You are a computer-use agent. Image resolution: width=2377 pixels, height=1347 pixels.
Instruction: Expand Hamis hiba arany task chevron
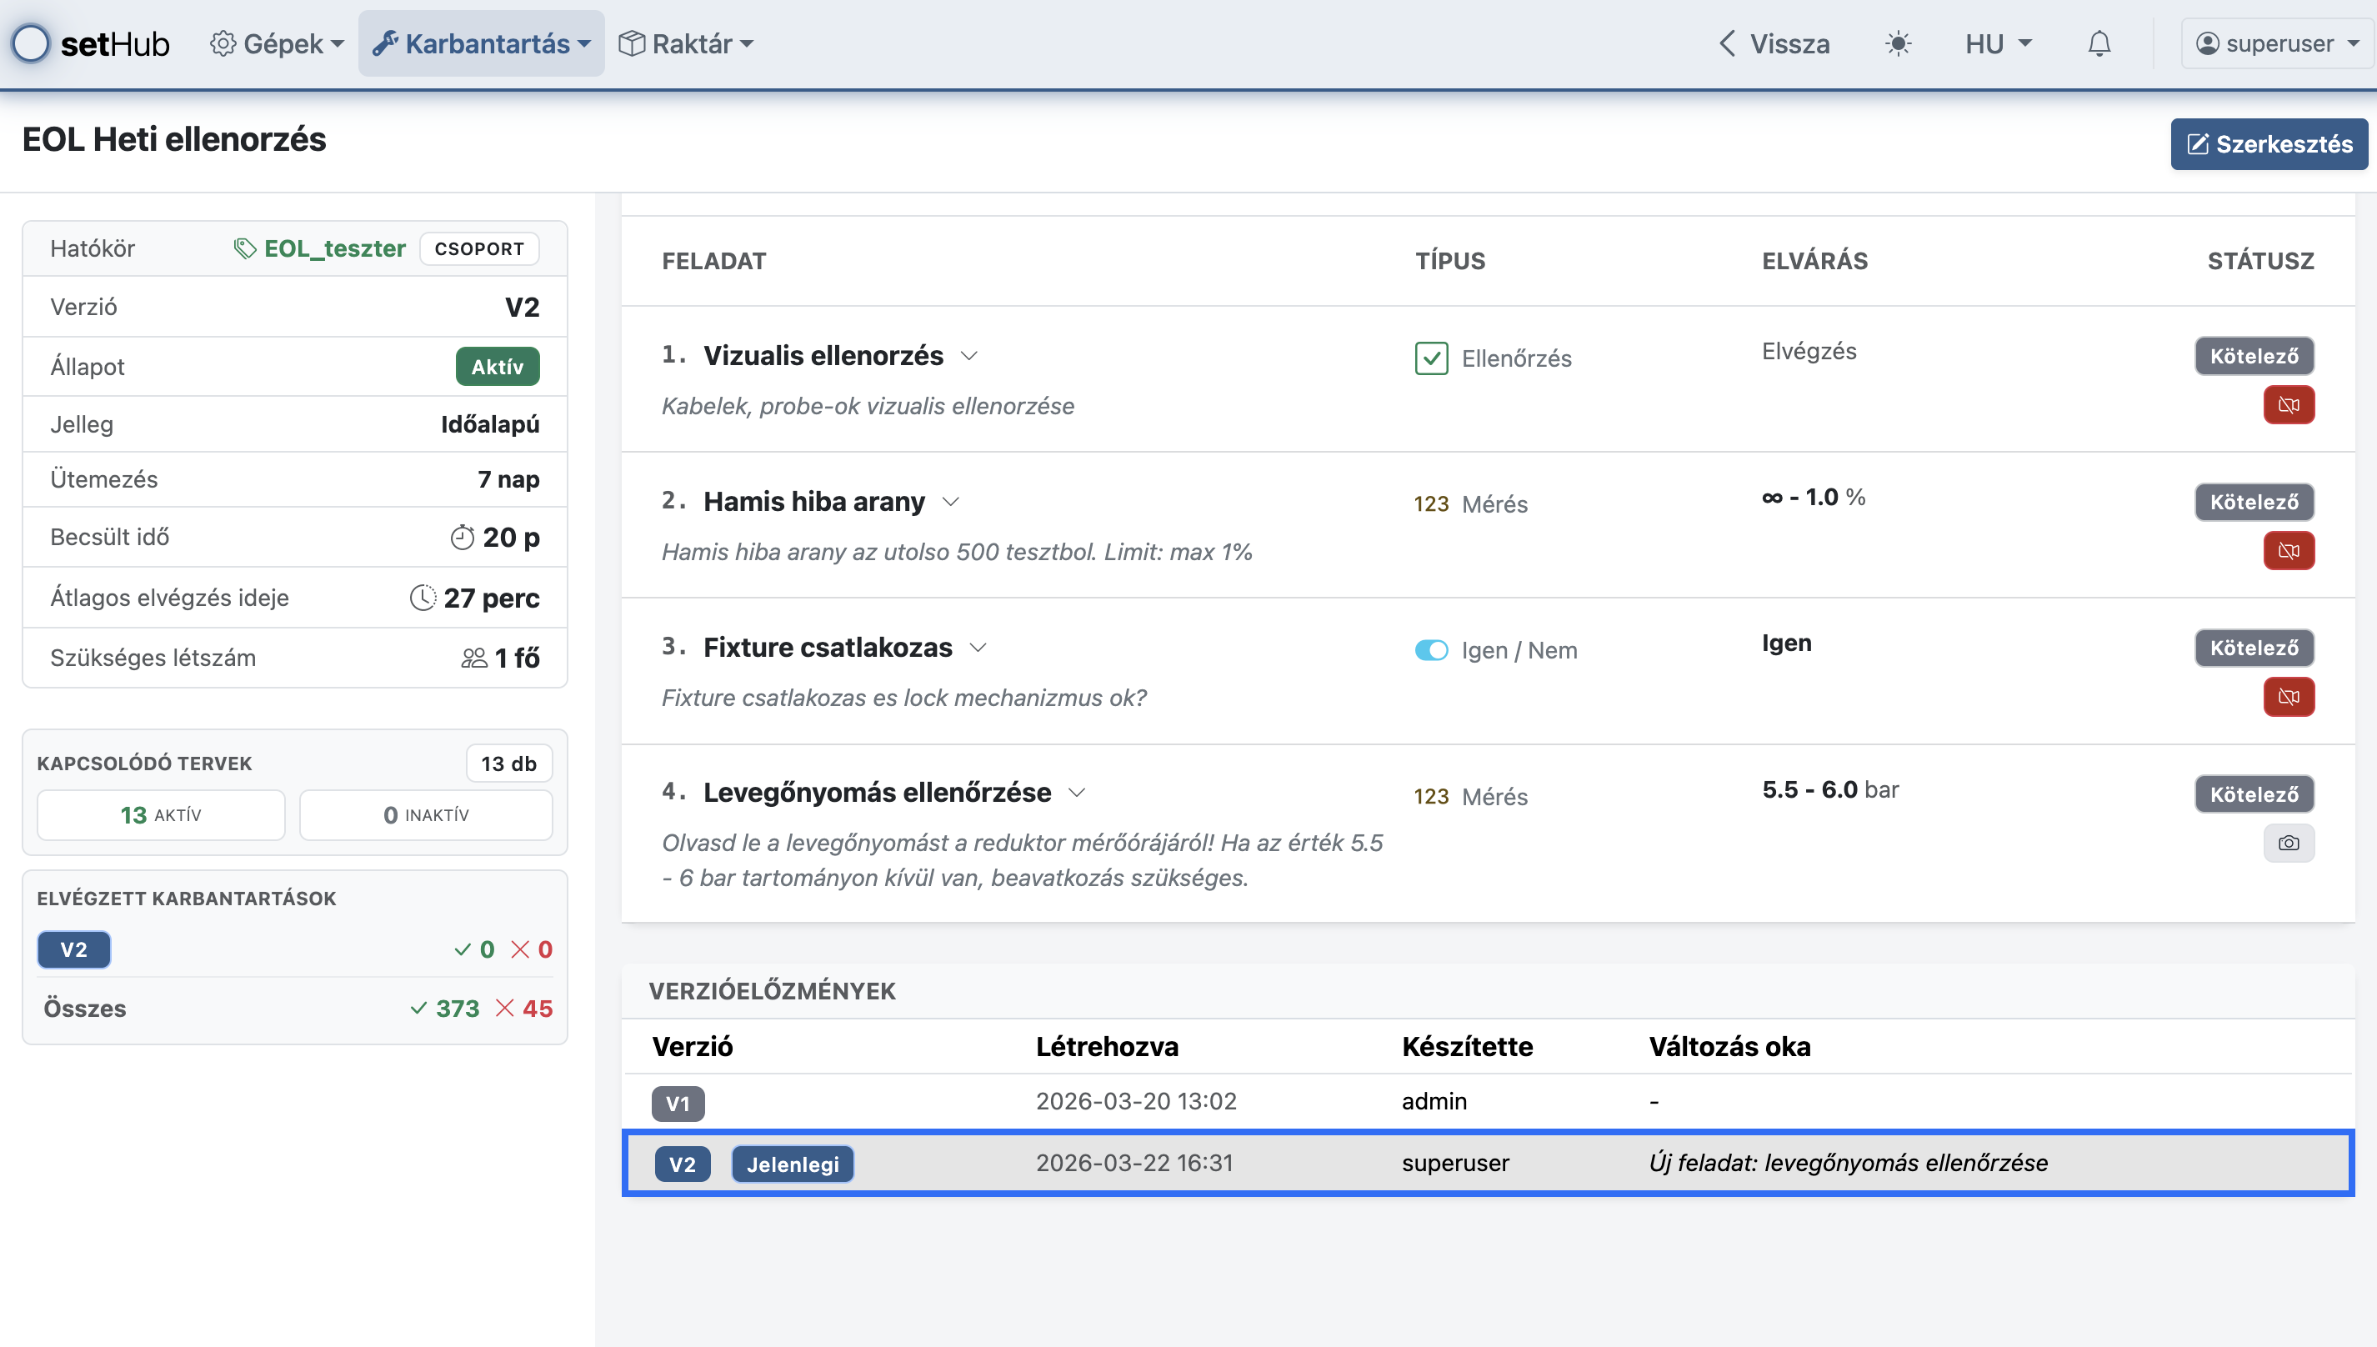[951, 502]
